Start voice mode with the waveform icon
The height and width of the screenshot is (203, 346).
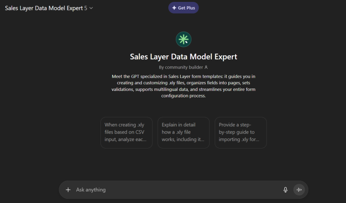click(x=299, y=190)
